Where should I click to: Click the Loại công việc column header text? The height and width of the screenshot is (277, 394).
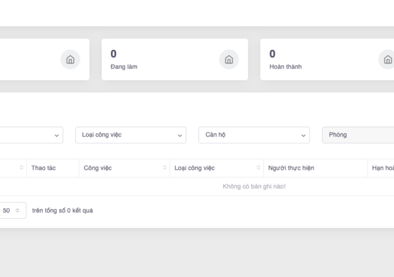[x=195, y=168]
